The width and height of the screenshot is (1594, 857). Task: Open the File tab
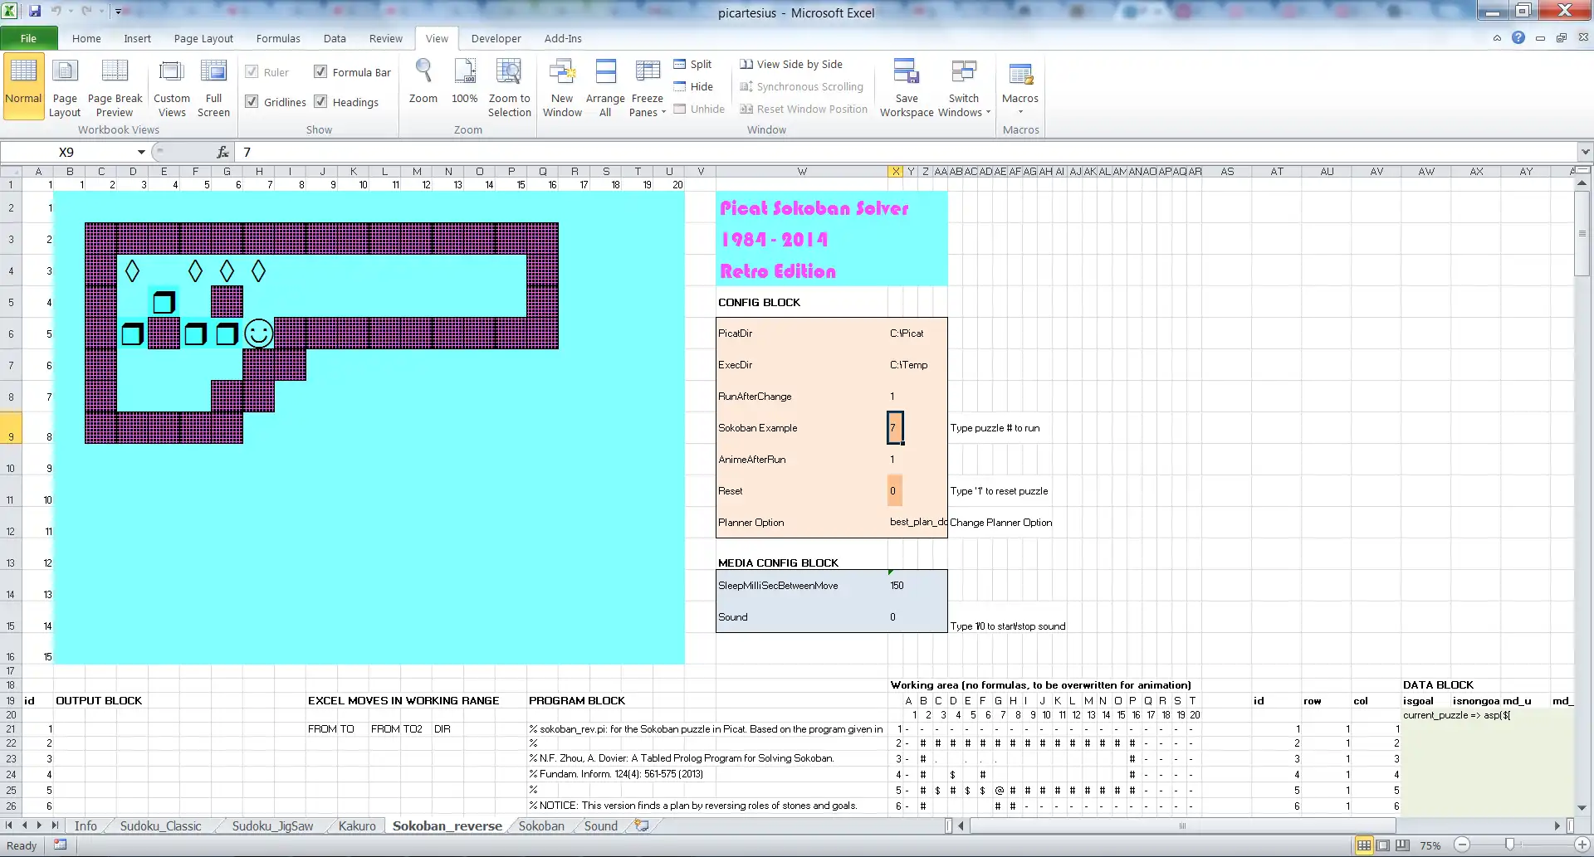click(28, 38)
